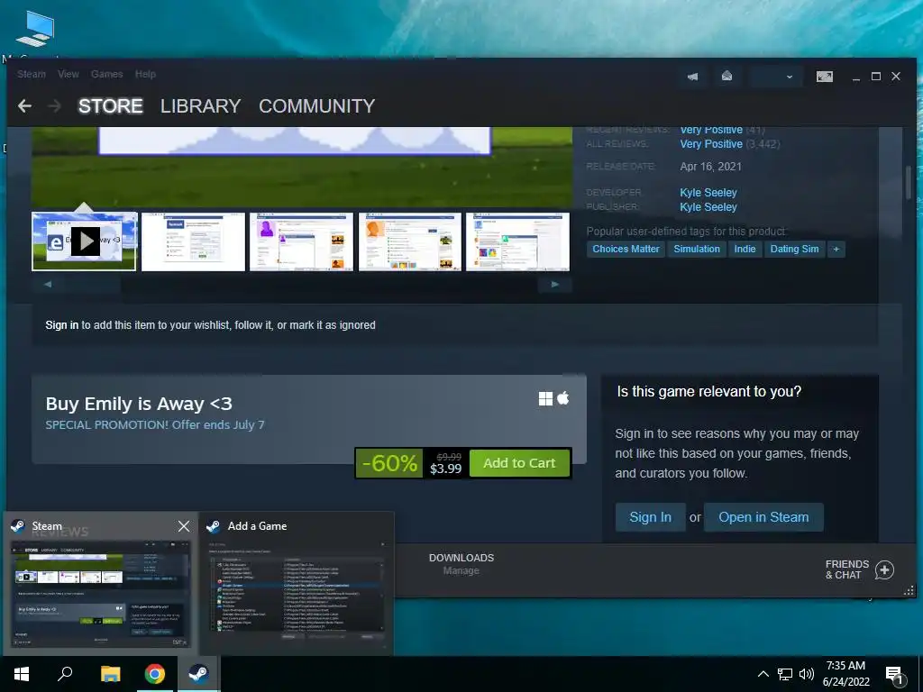Open the volume speaker icon
This screenshot has height=692, width=923.
(807, 674)
